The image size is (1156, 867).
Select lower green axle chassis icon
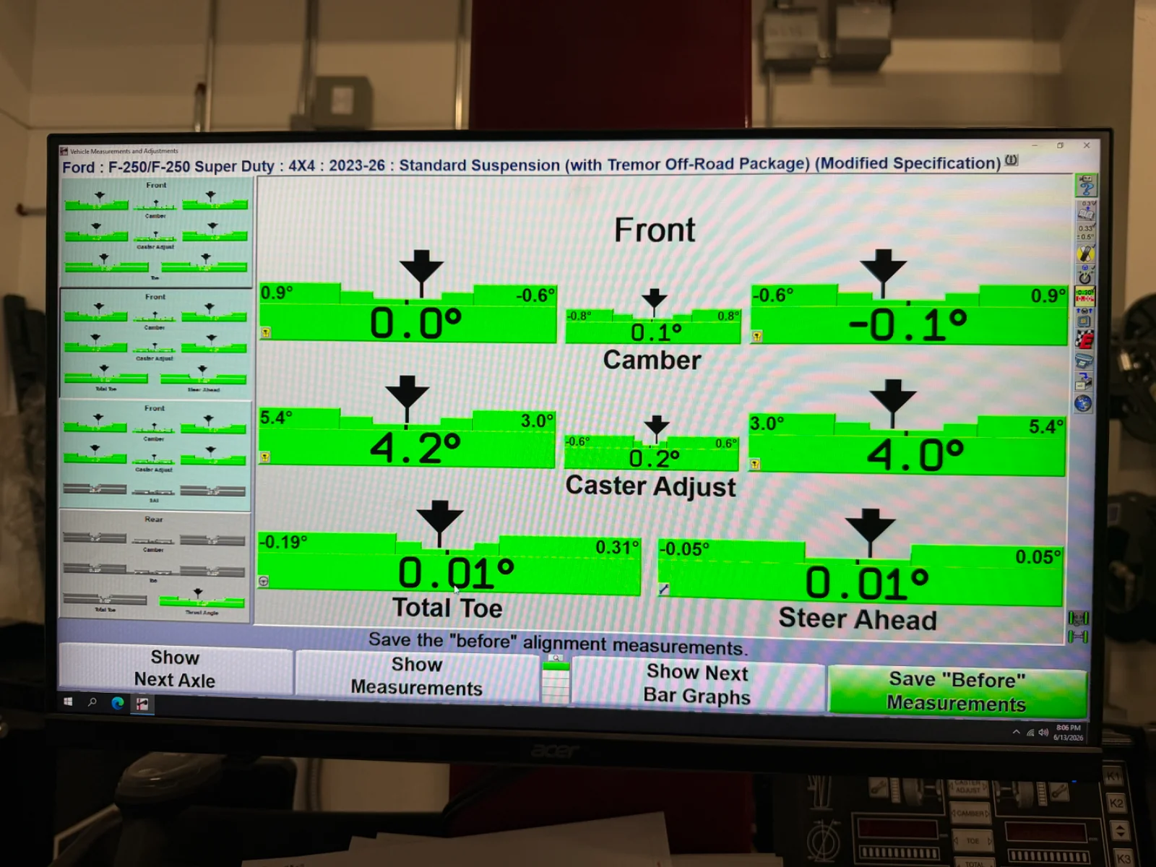click(x=1078, y=636)
